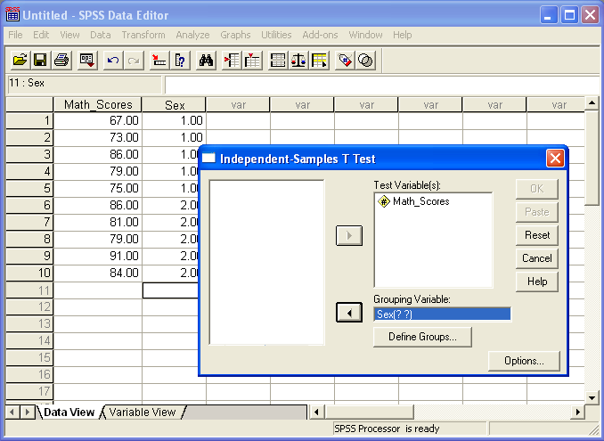Click the Reset button in the dialog
604x441 pixels.
click(537, 235)
